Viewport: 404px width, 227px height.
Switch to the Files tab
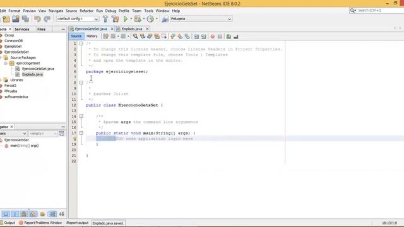(42, 30)
